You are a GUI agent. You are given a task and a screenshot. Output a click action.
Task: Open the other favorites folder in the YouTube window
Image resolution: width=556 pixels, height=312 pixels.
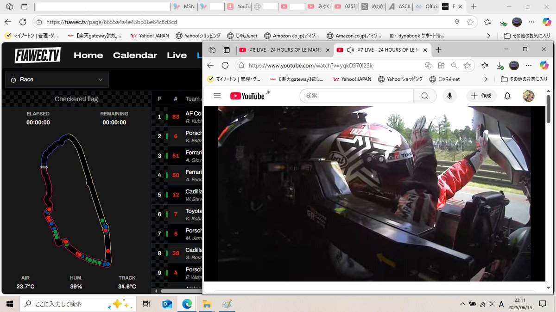click(524, 79)
